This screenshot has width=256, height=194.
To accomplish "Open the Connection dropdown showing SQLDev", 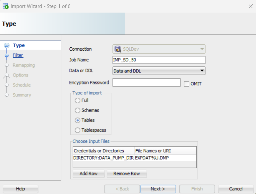I will [x=159, y=49].
